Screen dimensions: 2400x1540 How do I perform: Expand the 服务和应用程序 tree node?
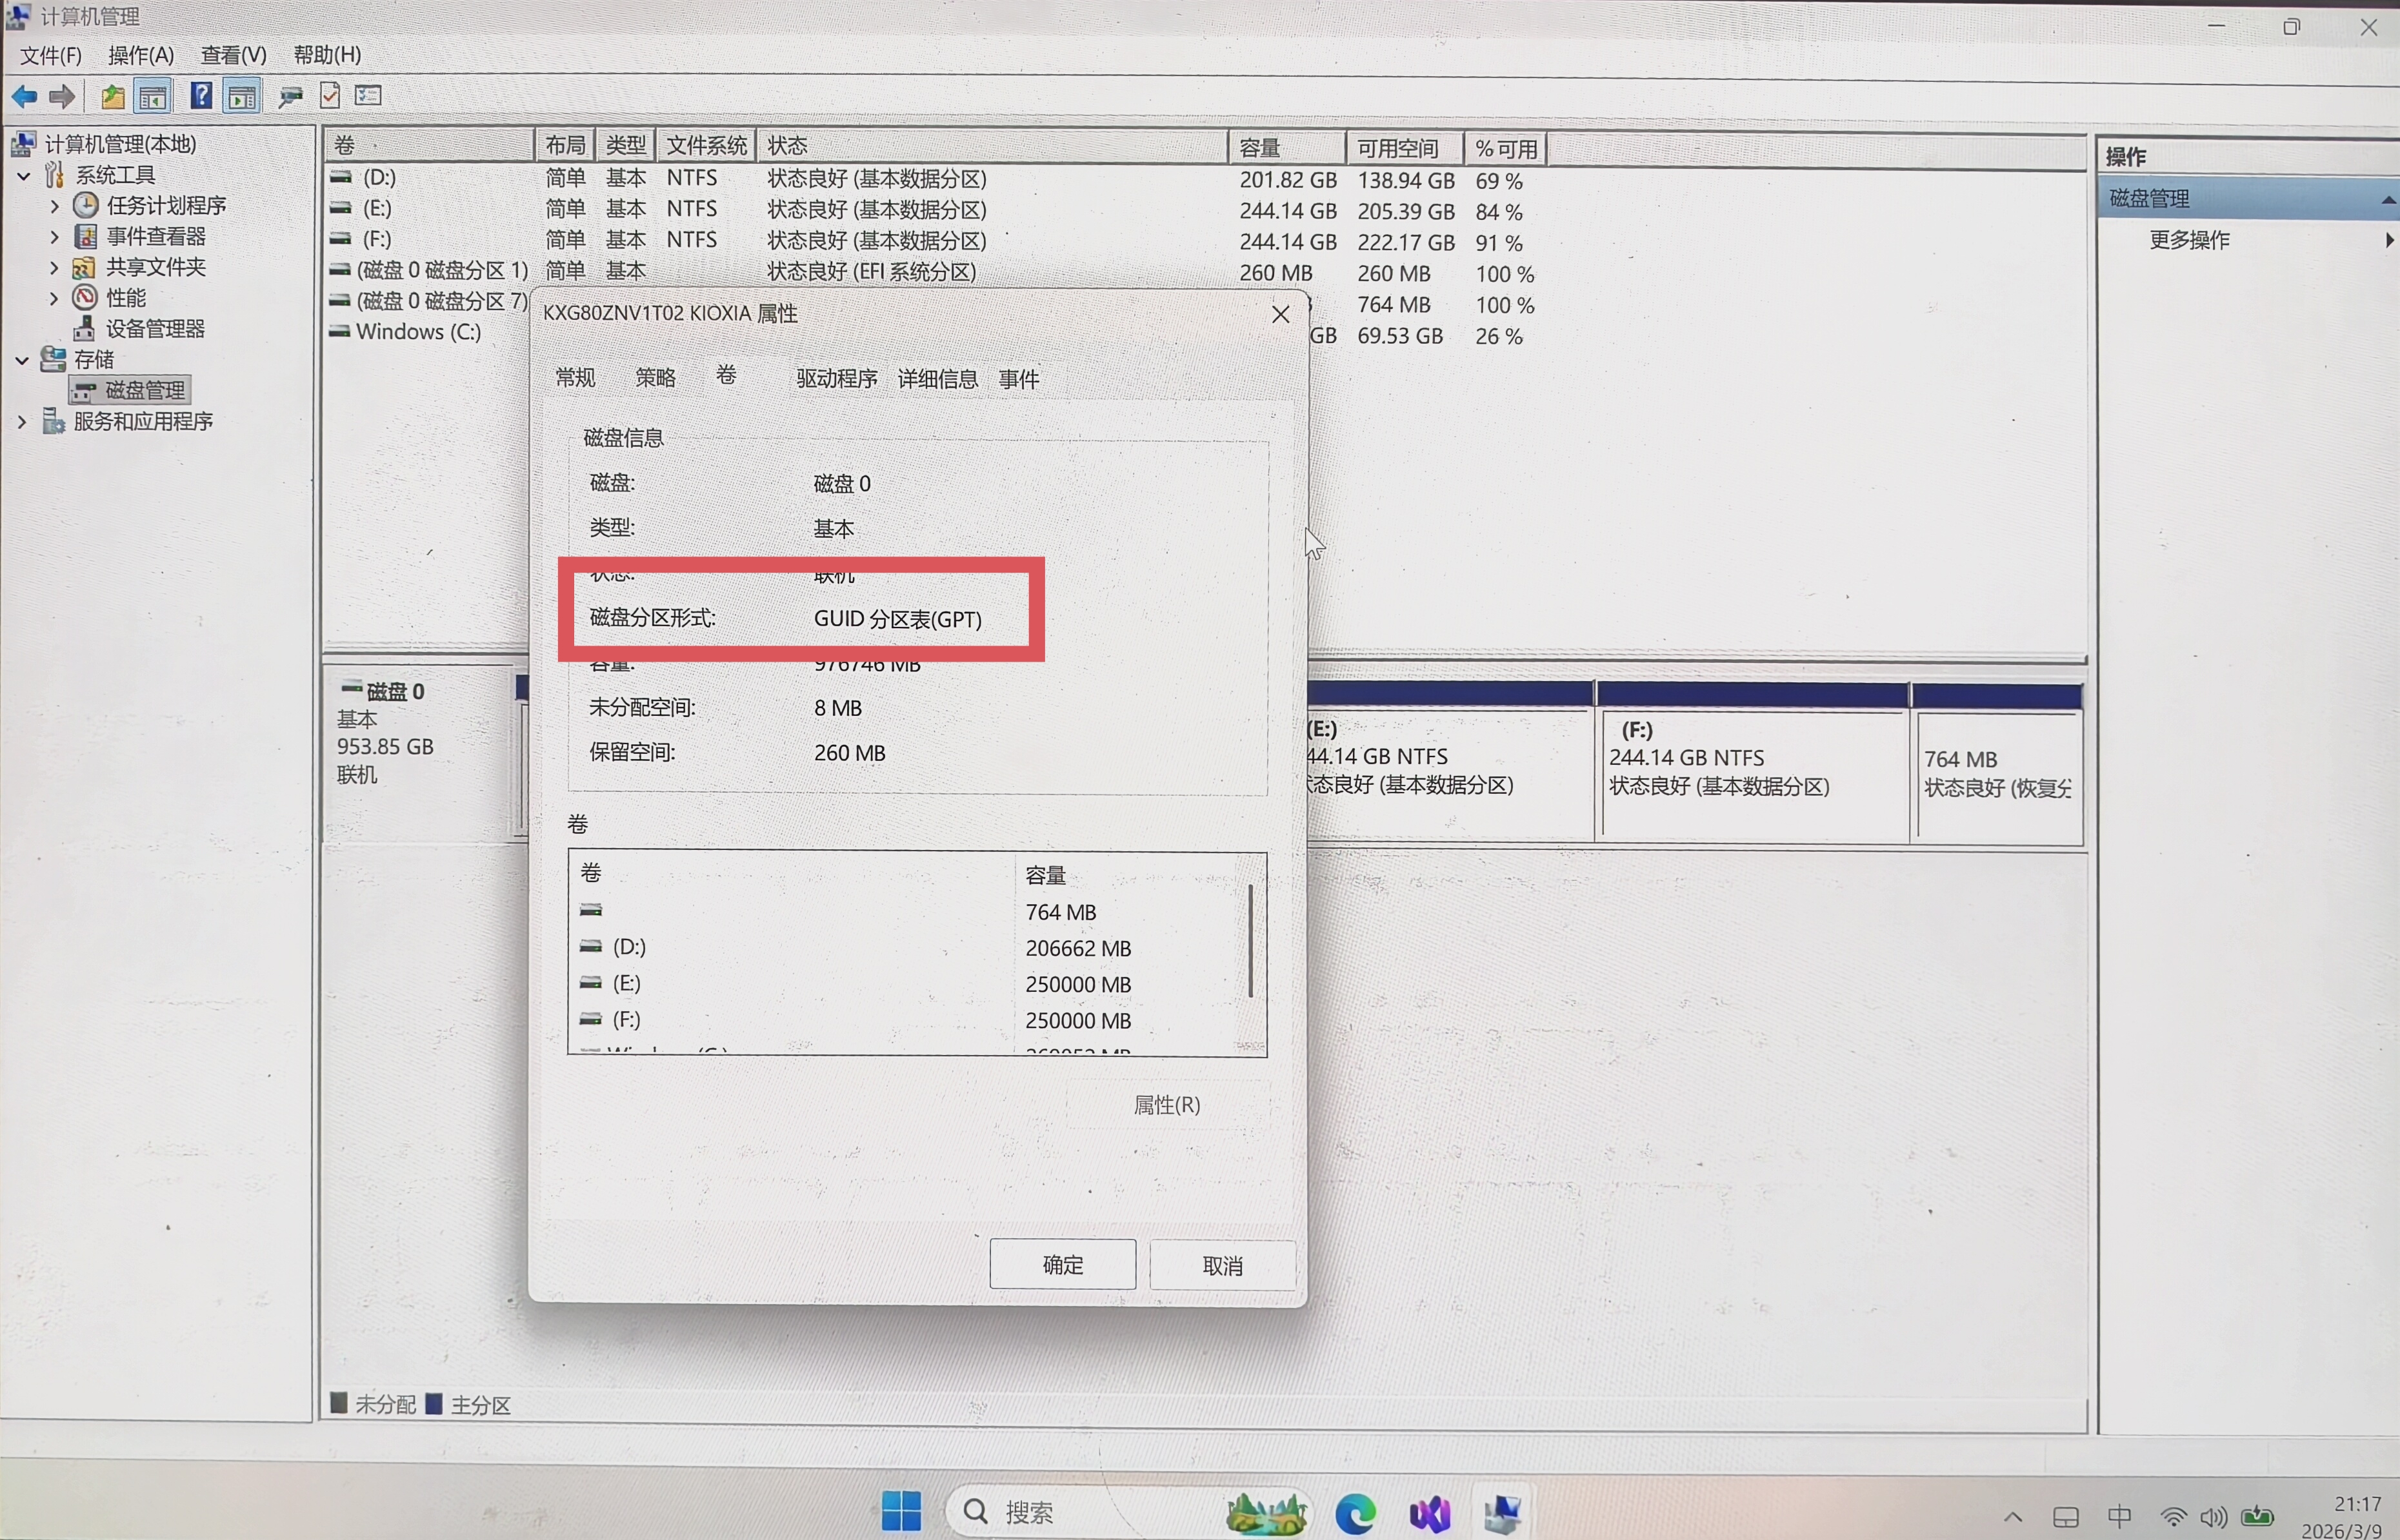point(22,422)
